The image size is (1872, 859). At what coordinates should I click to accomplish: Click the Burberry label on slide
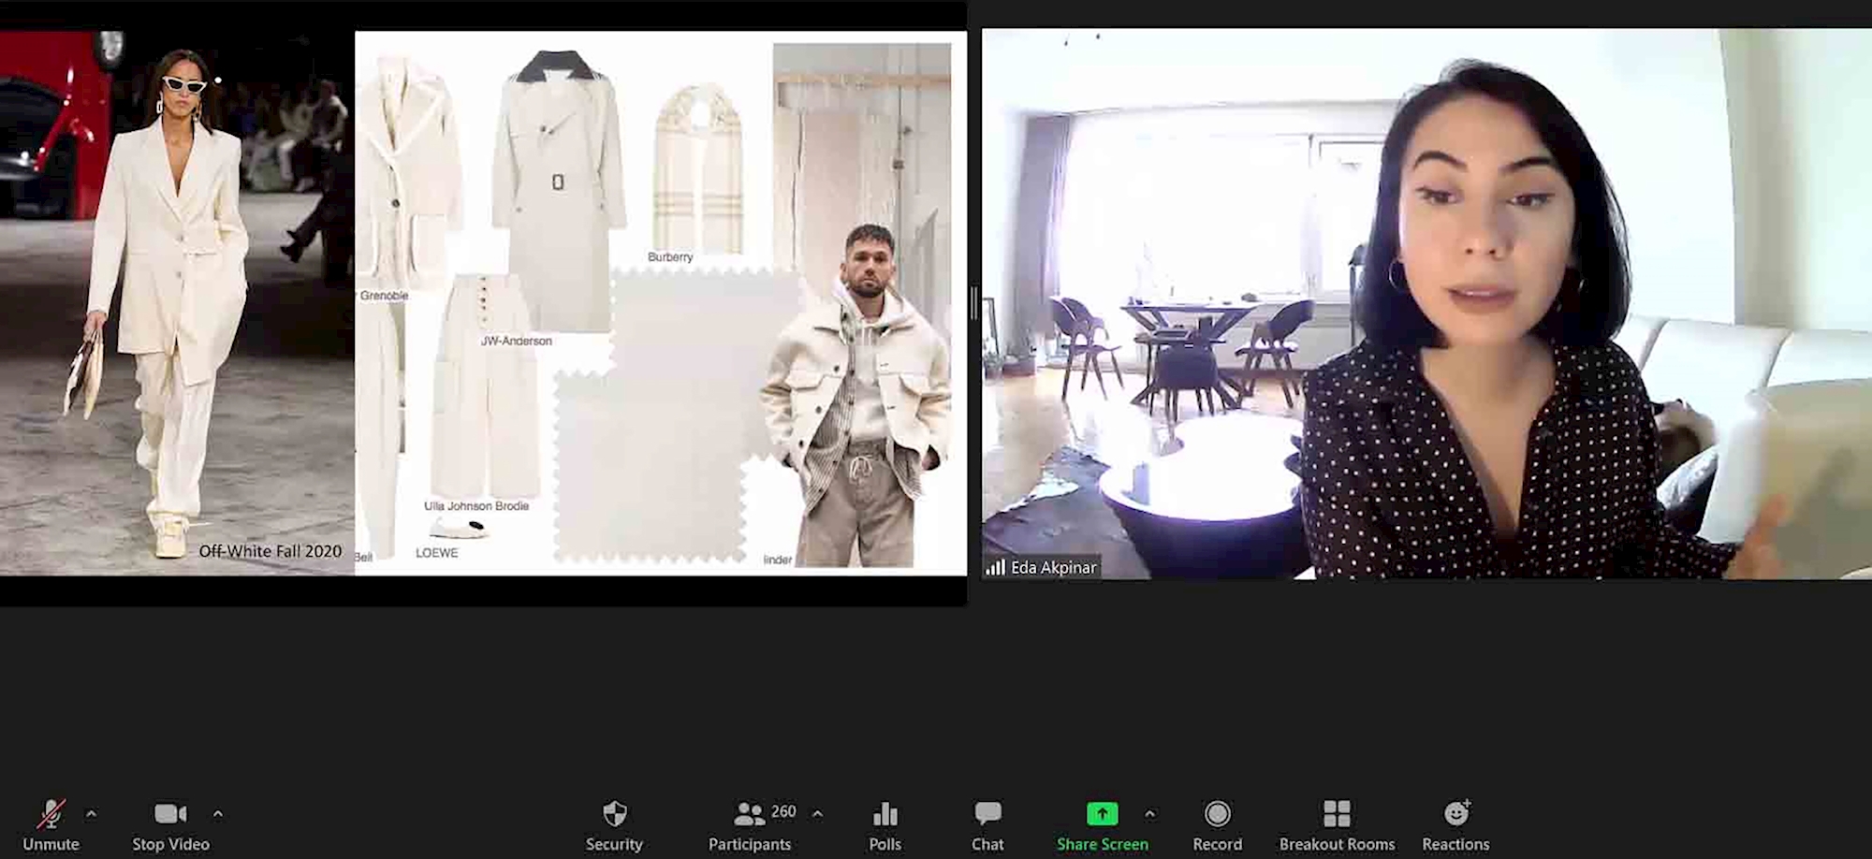(670, 256)
